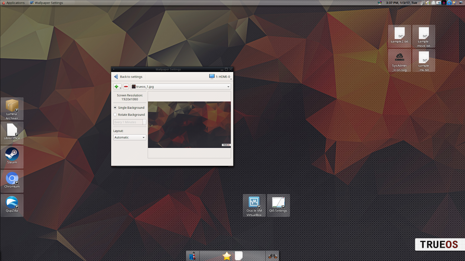This screenshot has width=465, height=261.
Task: Click the wallpaper preview thumbnail
Action: pos(189,124)
